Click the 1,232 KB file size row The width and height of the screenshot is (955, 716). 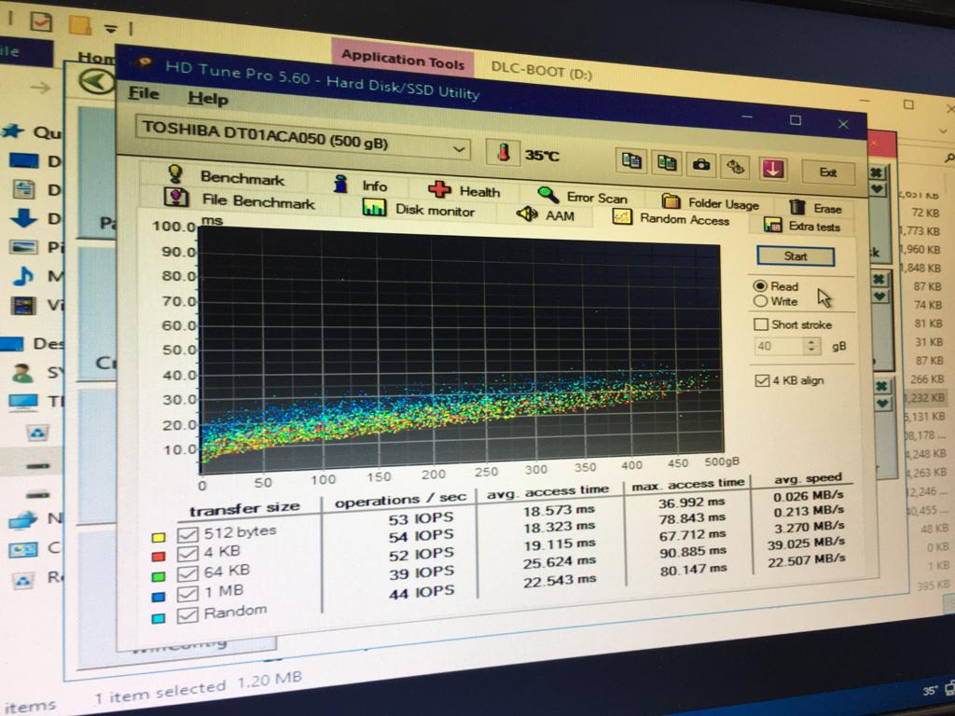924,397
